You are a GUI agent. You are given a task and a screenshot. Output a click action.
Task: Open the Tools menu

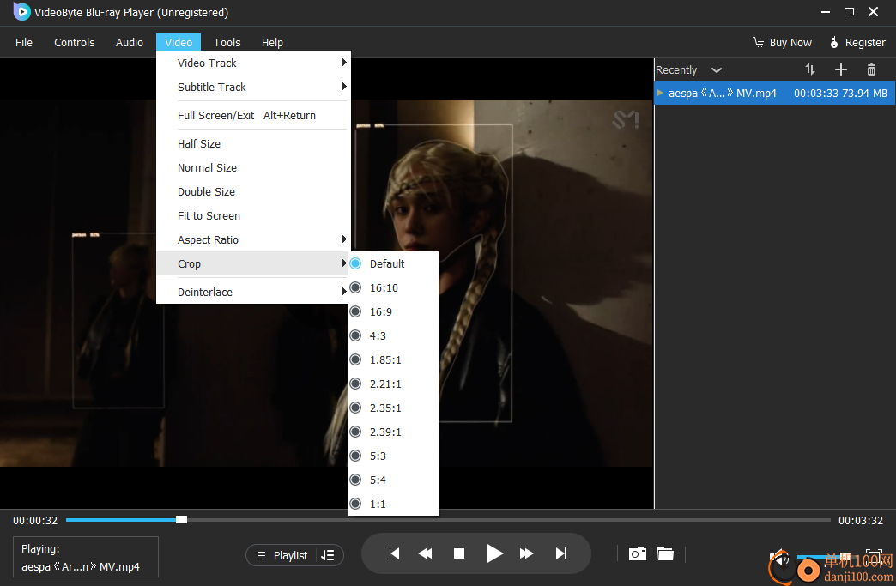tap(227, 42)
